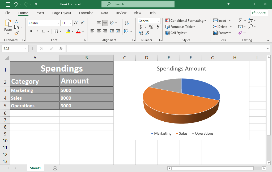Click the Share button
Screen dimensions: 272x172
(x=259, y=13)
